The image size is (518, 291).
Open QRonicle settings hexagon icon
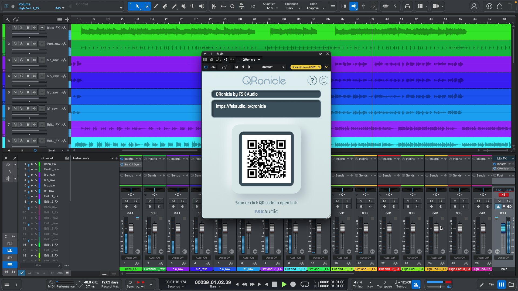[x=324, y=81]
